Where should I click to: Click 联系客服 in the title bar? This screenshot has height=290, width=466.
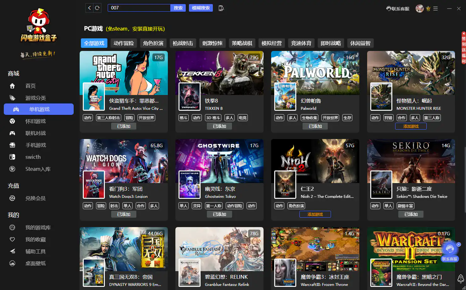398,9
